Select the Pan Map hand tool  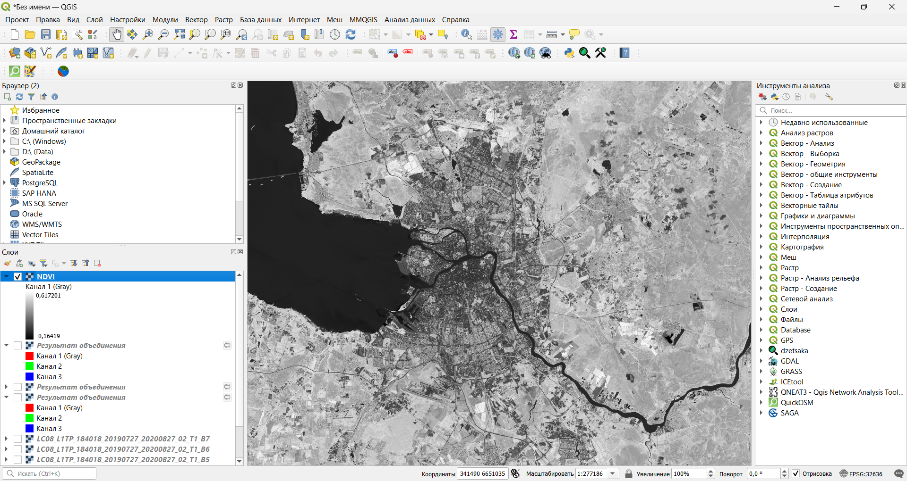tap(116, 34)
